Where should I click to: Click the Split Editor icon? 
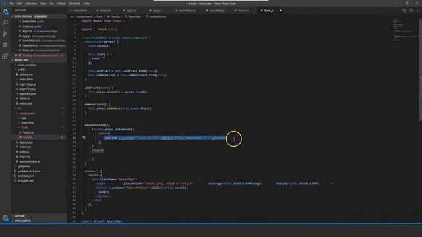411,11
